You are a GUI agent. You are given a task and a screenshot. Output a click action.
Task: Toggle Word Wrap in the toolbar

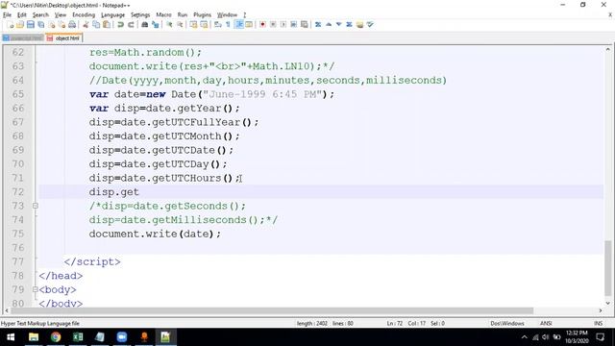[x=218, y=25]
